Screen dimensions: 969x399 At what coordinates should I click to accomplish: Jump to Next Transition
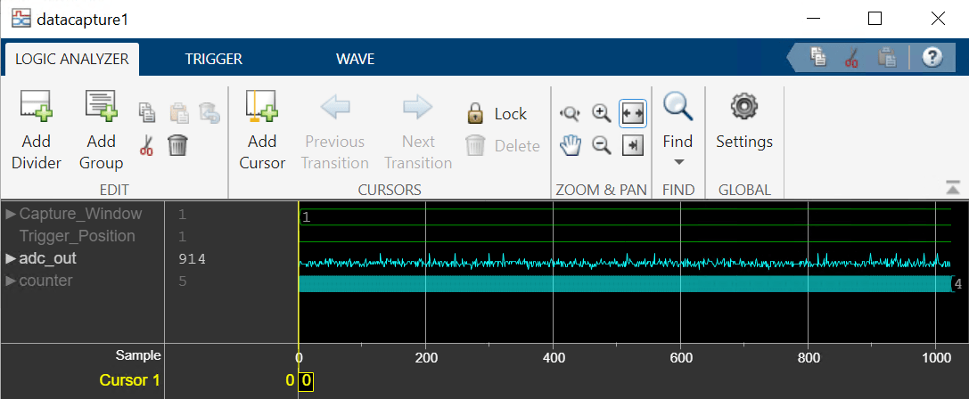point(418,131)
